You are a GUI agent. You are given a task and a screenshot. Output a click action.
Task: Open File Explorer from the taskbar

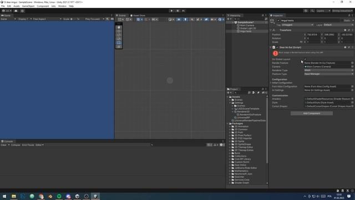(x=14, y=196)
